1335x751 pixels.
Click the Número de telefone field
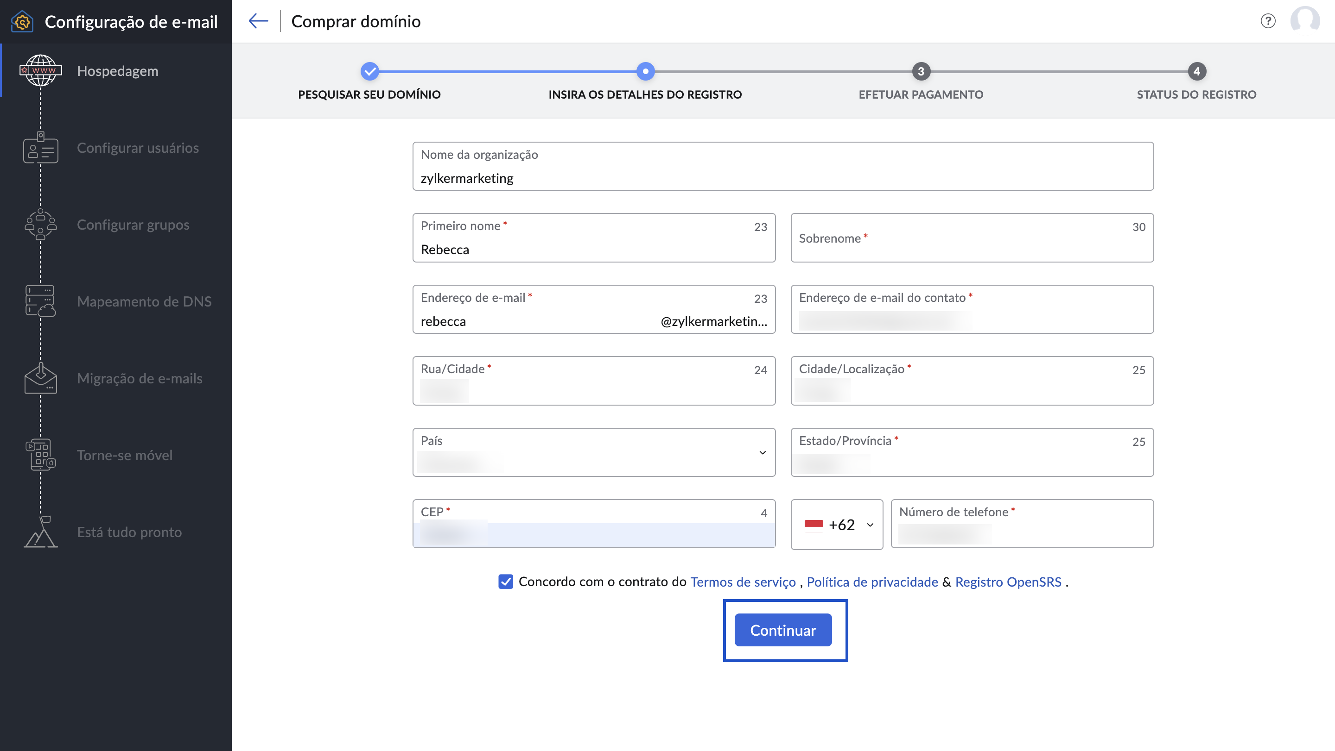coord(1022,524)
